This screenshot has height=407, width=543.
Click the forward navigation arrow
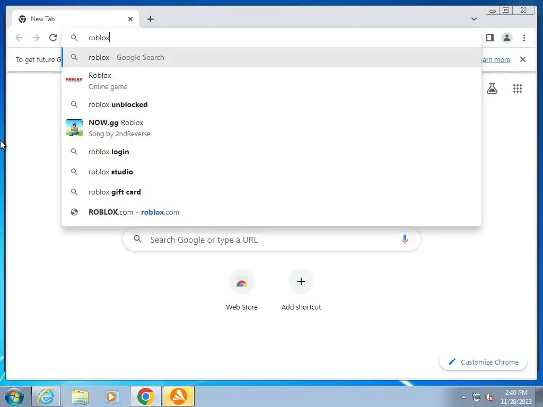pyautogui.click(x=36, y=38)
